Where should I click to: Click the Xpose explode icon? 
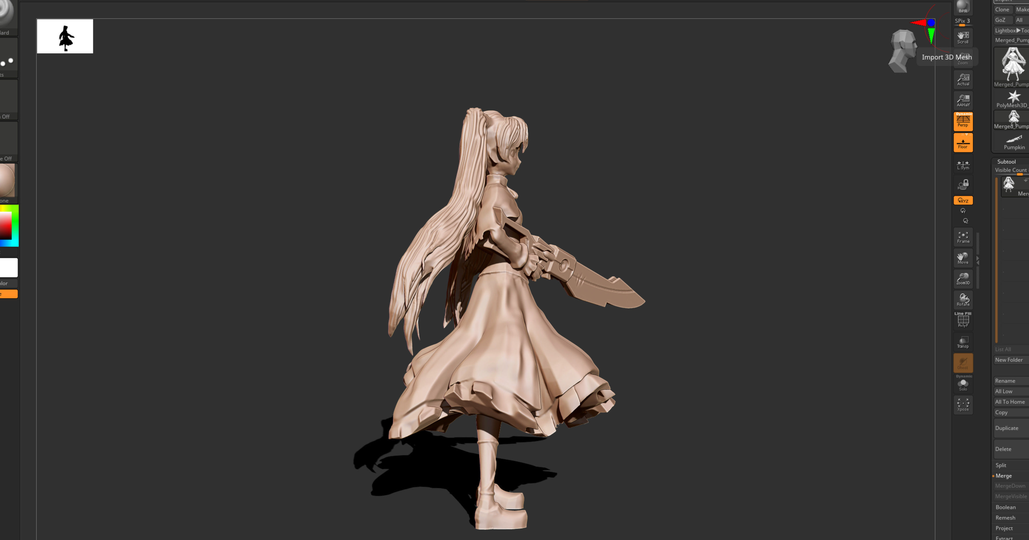(x=963, y=405)
